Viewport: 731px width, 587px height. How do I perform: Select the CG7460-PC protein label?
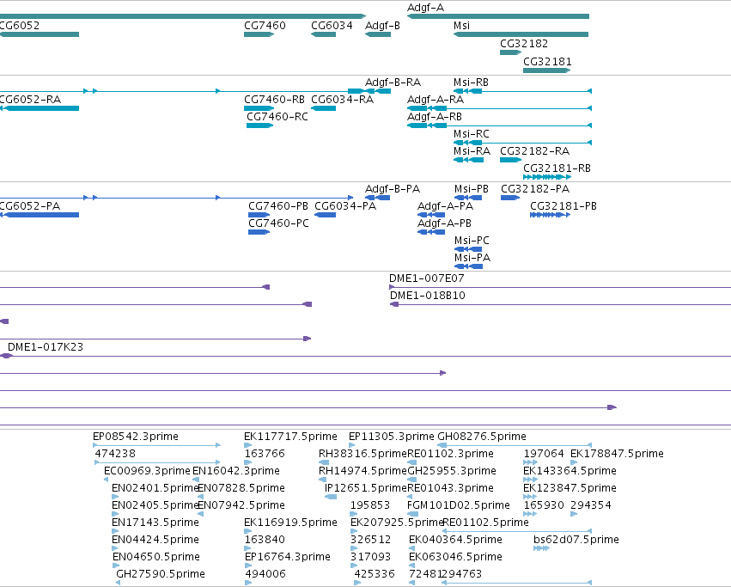(x=279, y=224)
